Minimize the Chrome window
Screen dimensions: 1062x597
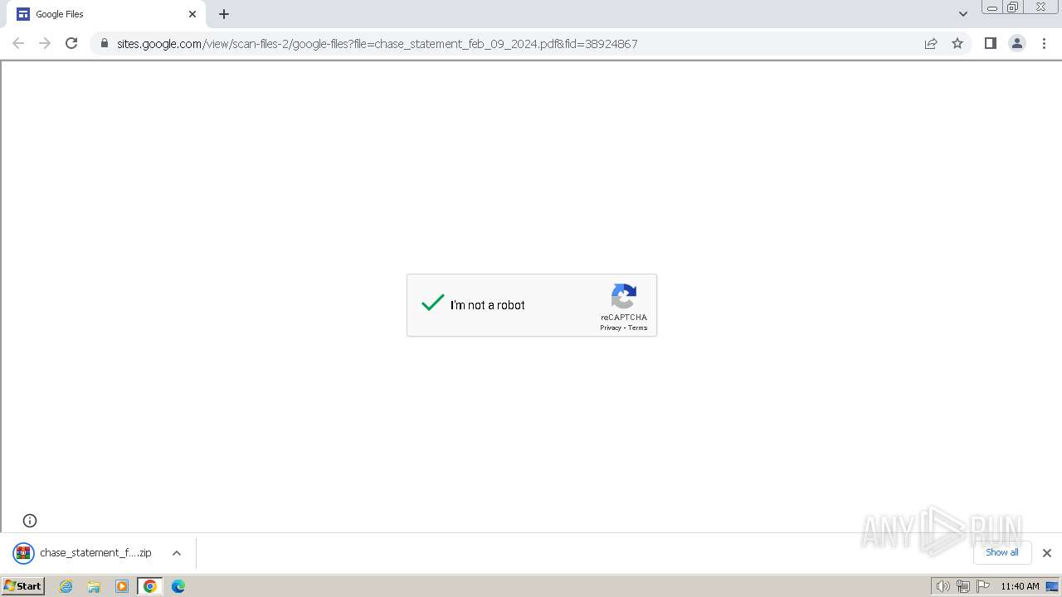tap(991, 7)
